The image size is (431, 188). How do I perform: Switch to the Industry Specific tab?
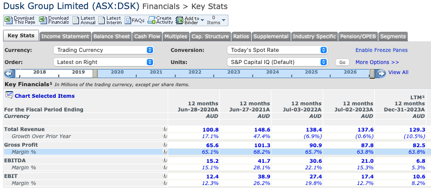pyautogui.click(x=314, y=36)
